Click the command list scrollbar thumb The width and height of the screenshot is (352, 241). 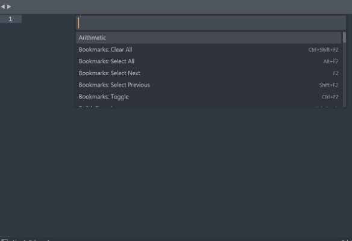[x=344, y=37]
